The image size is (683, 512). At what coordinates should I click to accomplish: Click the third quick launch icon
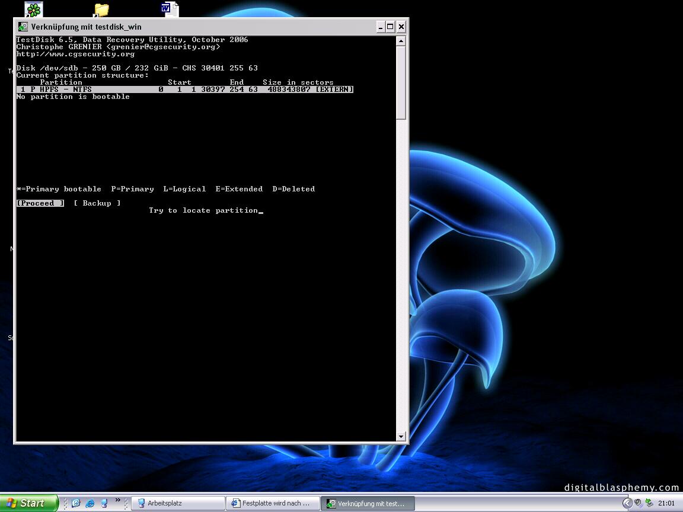click(x=104, y=503)
